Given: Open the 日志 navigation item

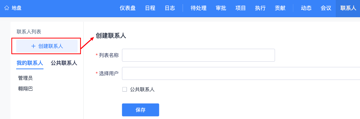Looking at the screenshot, I should [x=170, y=8].
